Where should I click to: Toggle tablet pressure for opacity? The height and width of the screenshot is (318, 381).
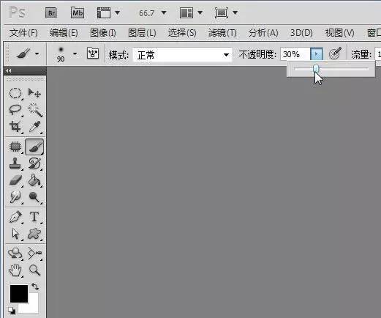click(x=335, y=53)
